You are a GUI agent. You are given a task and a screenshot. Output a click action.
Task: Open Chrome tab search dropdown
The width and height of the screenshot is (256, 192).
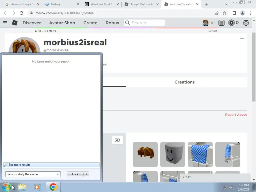click(x=226, y=4)
